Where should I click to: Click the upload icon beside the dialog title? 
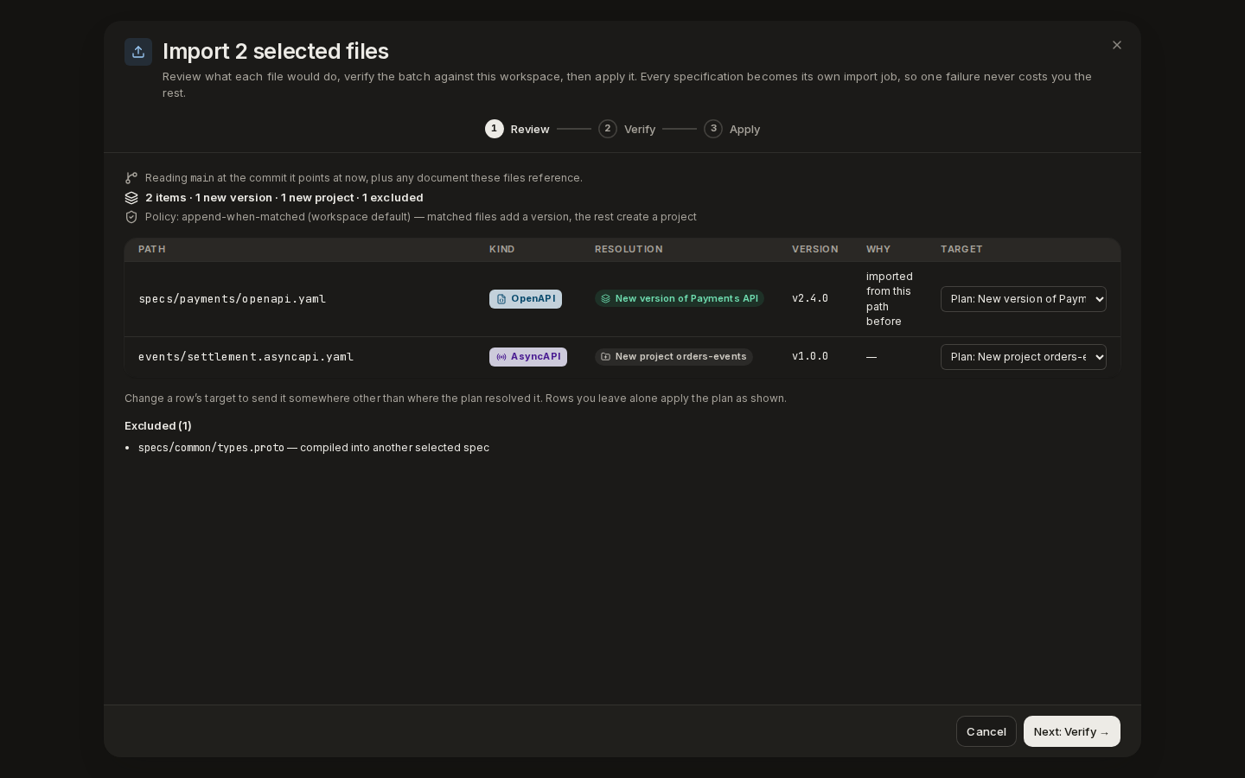[138, 52]
